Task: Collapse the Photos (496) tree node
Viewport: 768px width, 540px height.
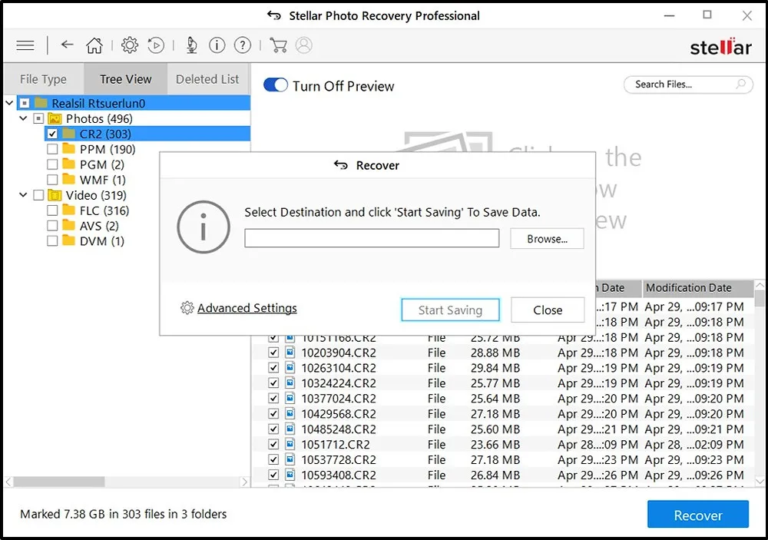Action: [23, 118]
